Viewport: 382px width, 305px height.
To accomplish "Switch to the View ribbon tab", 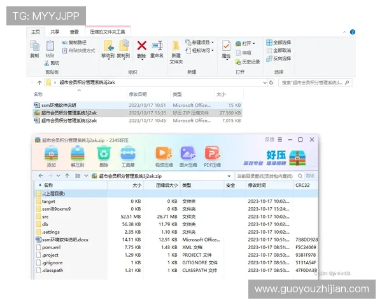I will tap(74, 32).
